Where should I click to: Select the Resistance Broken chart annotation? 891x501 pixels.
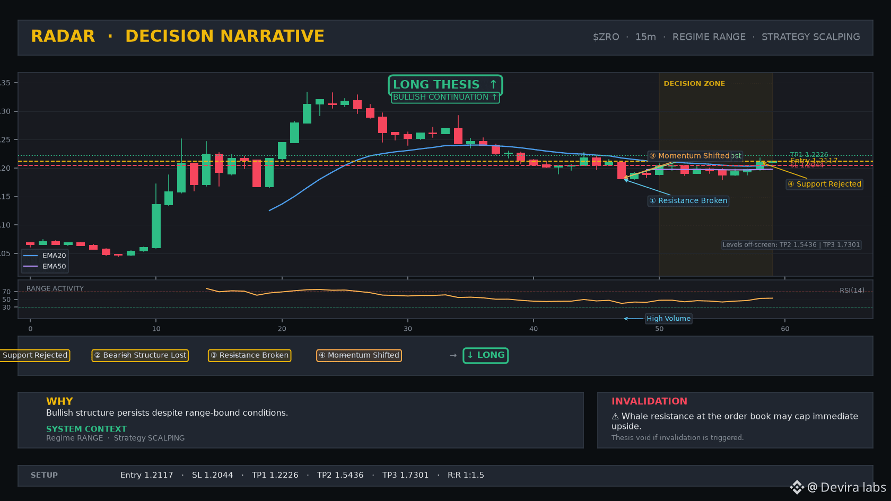pyautogui.click(x=688, y=200)
